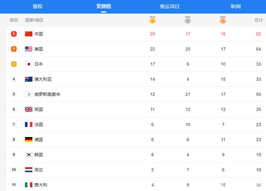
Task: Click the Japan flag icon
Action: (x=29, y=64)
